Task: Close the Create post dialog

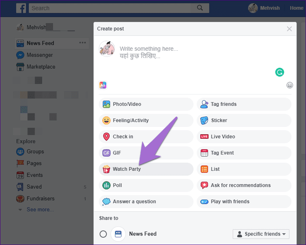Action: [x=289, y=29]
